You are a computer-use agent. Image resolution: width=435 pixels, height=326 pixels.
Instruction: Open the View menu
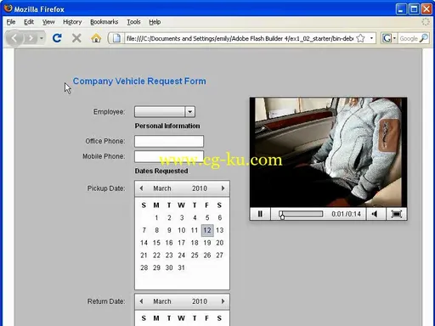pos(48,22)
